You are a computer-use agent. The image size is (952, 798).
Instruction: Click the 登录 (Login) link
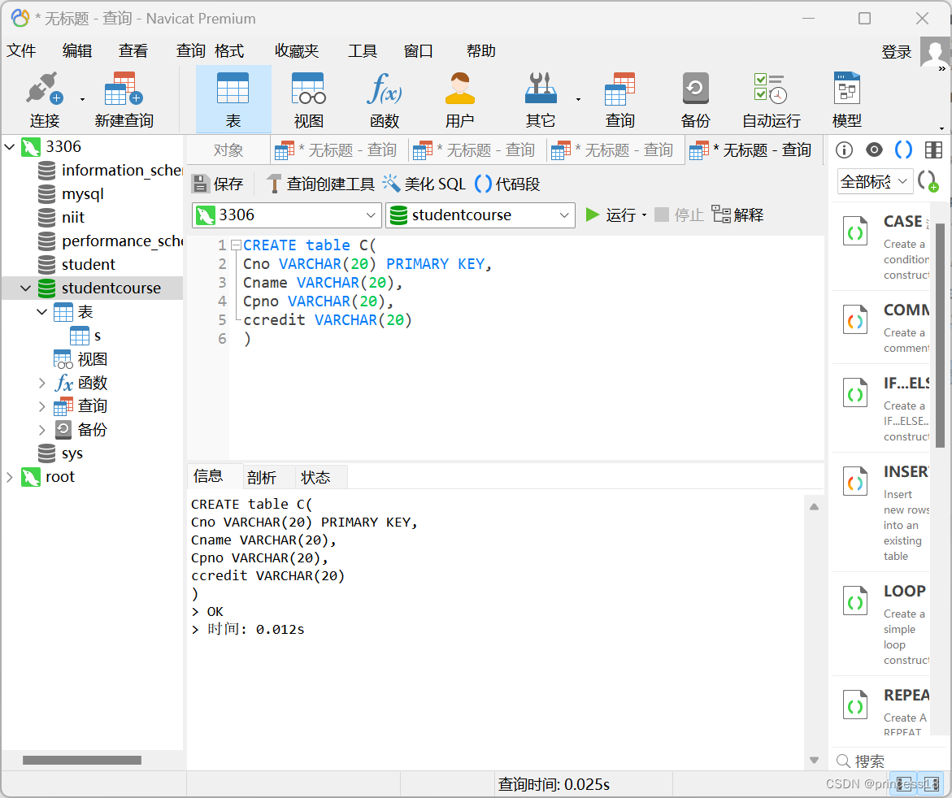point(896,50)
